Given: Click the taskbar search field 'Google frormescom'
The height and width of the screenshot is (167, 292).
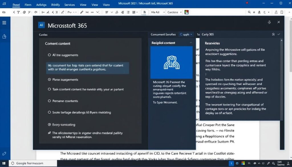Looking at the screenshot, I should pos(33,163).
